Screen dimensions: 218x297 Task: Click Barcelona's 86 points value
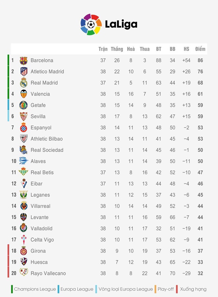[x=200, y=60]
